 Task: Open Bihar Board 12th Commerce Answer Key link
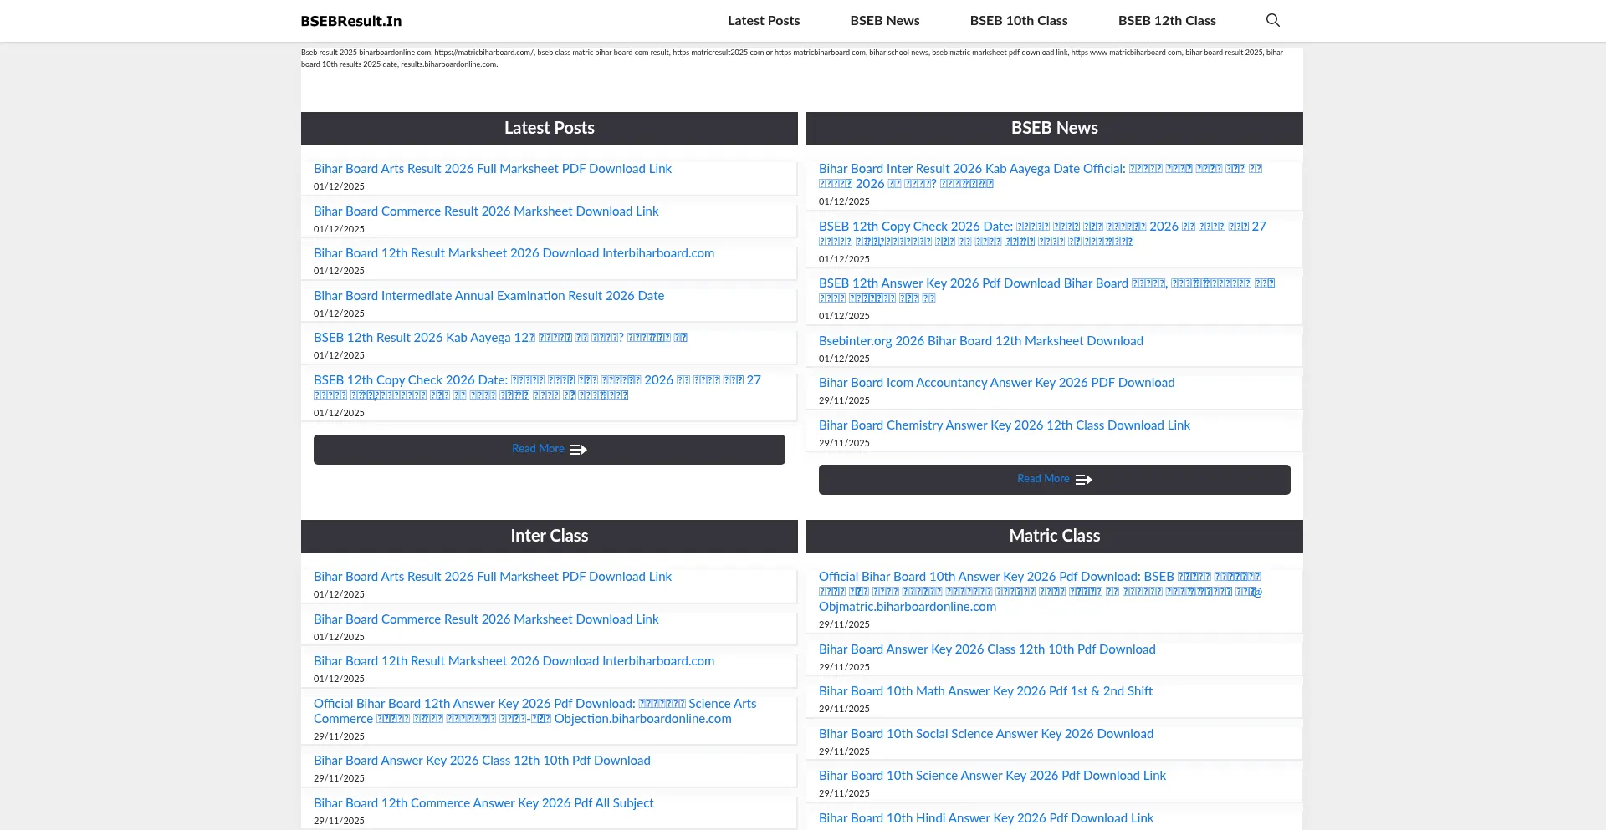[x=483, y=803]
